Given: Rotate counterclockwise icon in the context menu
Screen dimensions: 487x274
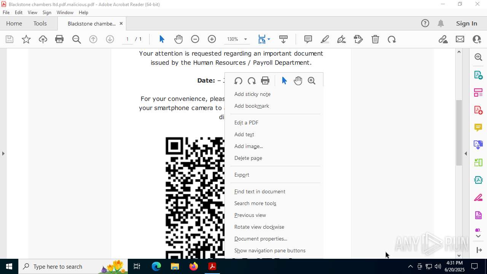Looking at the screenshot, I should [238, 81].
